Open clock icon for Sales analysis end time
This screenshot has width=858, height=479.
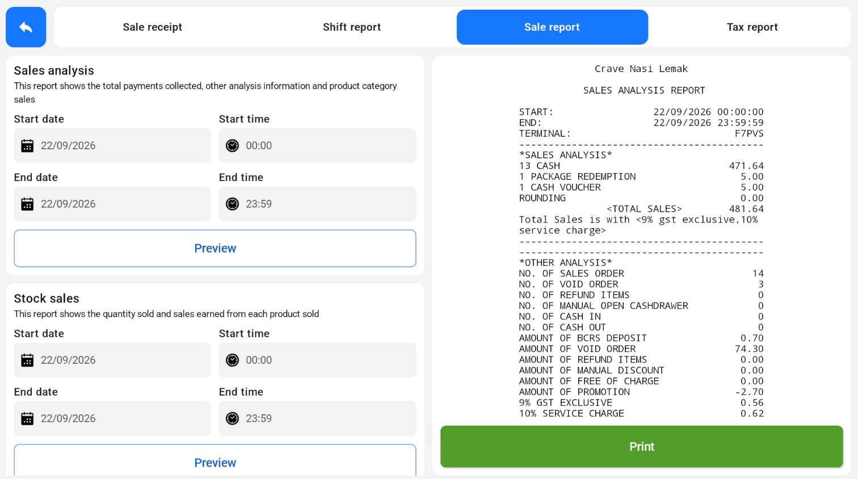tap(233, 204)
